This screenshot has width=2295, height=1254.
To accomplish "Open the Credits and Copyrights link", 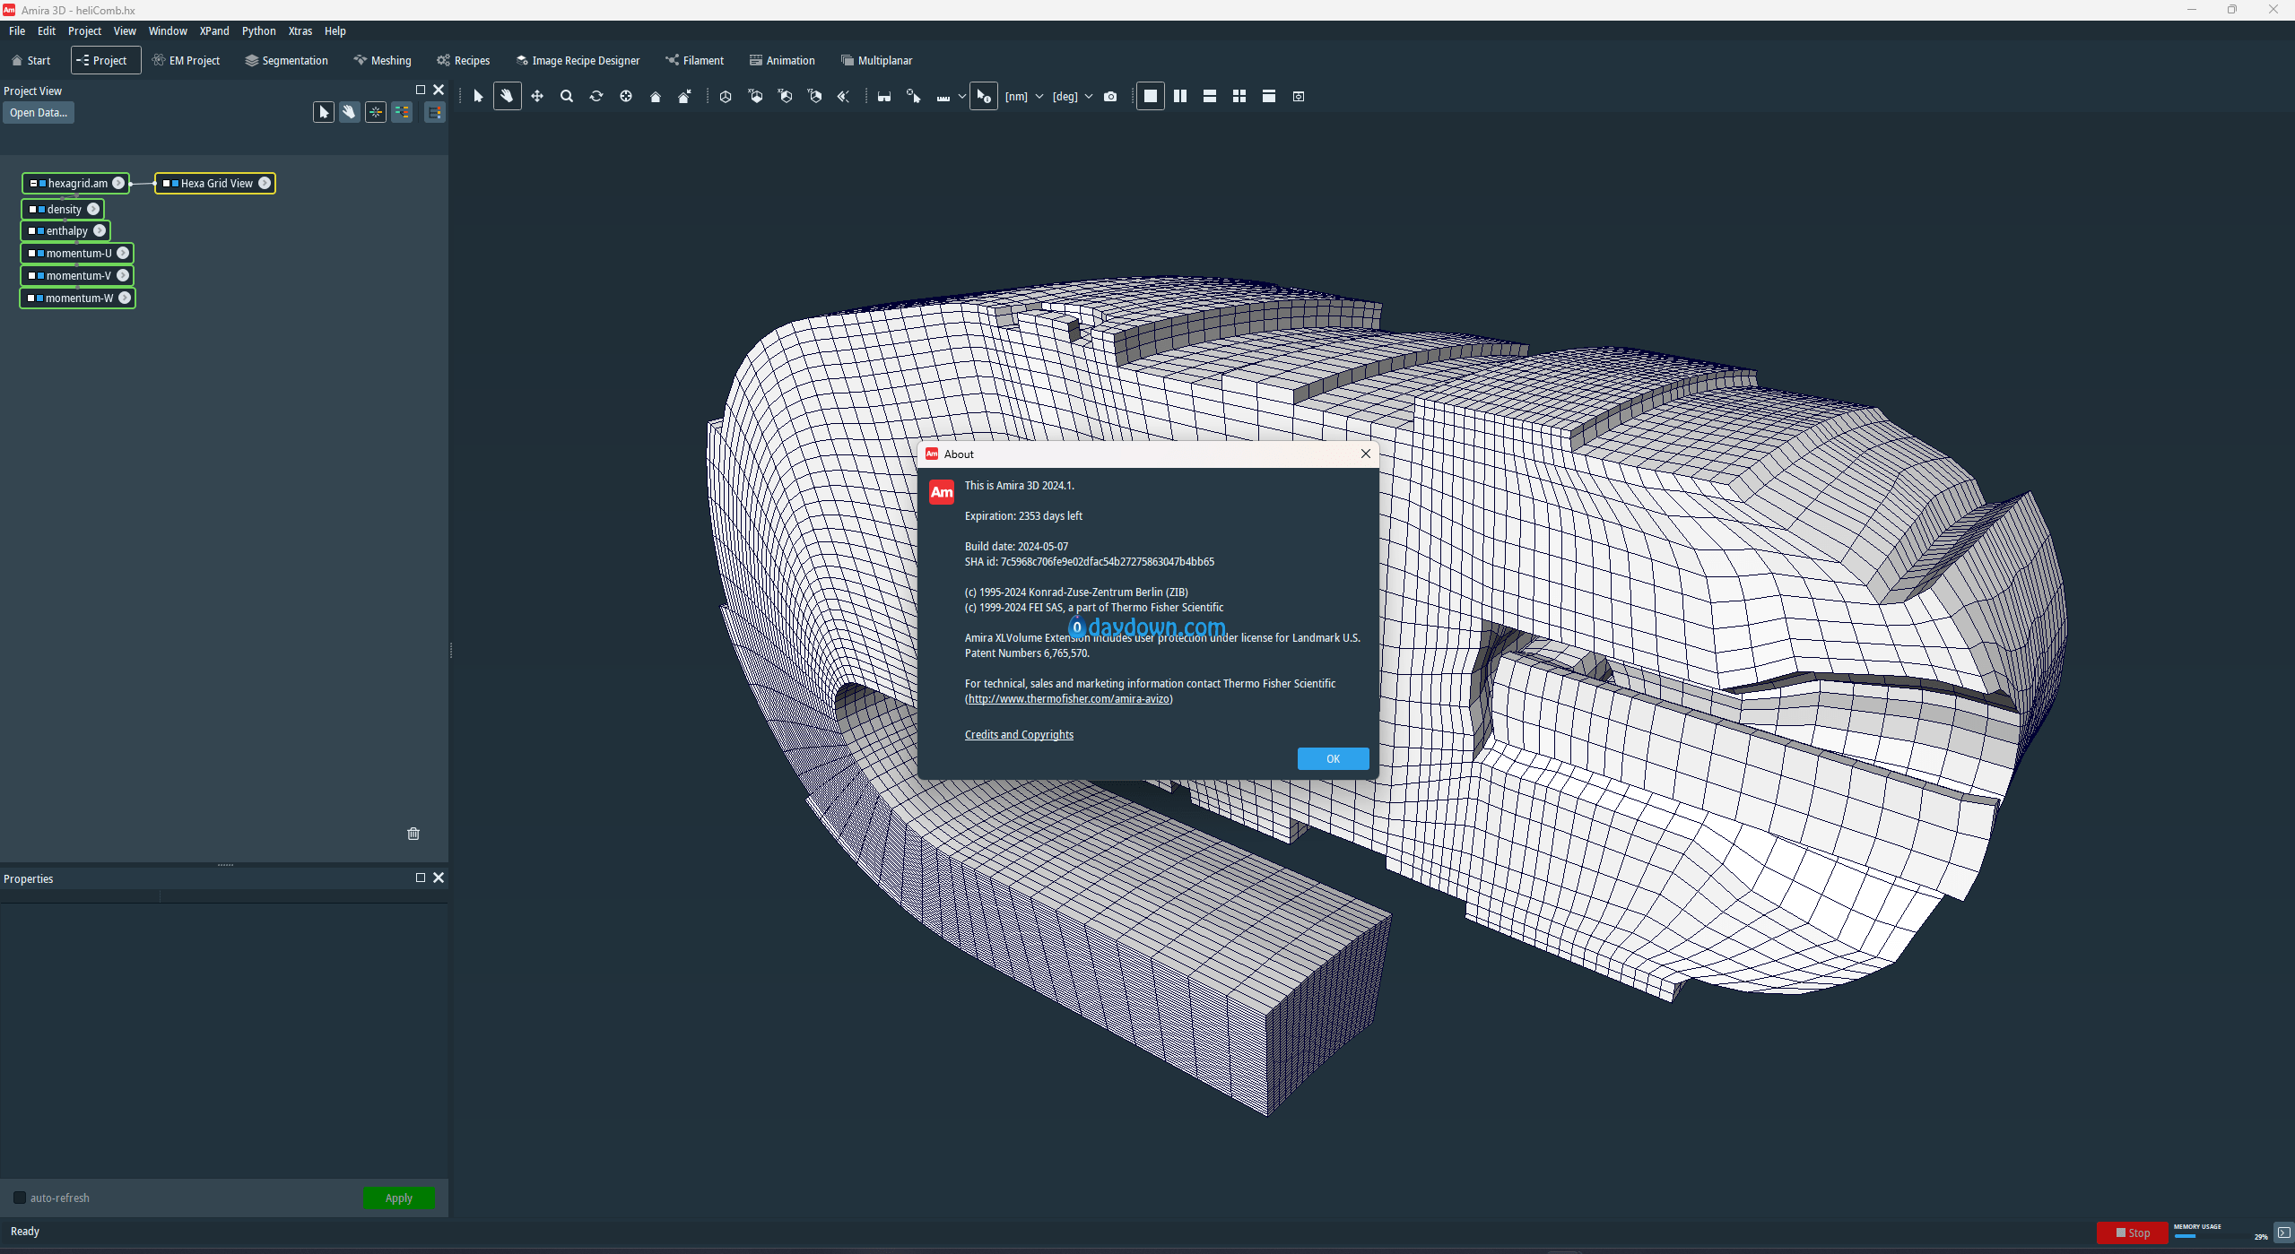I will click(1018, 734).
